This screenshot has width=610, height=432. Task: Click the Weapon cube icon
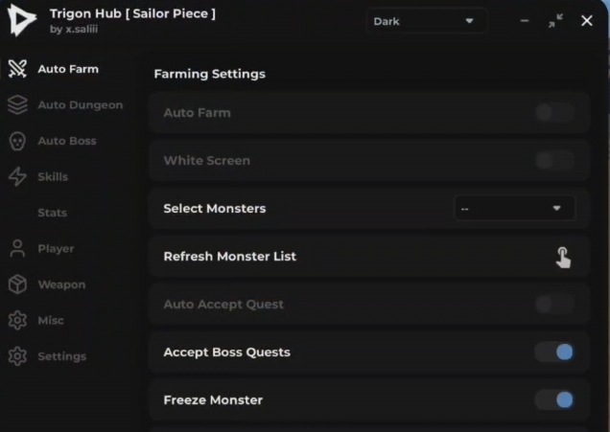click(17, 284)
